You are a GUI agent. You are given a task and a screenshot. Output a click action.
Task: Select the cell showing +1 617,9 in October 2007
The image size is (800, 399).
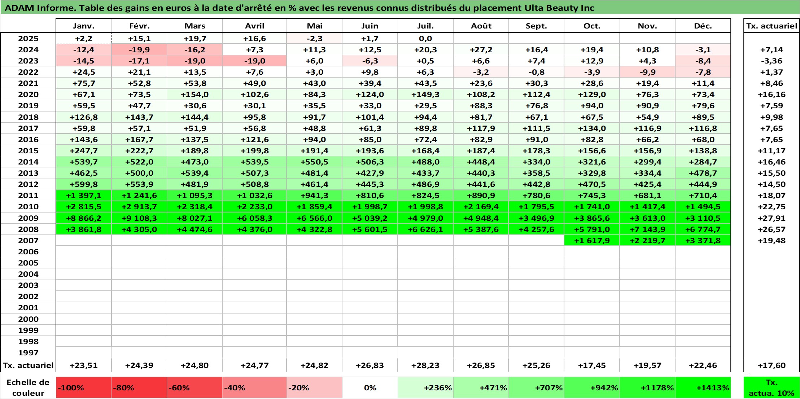click(592, 240)
